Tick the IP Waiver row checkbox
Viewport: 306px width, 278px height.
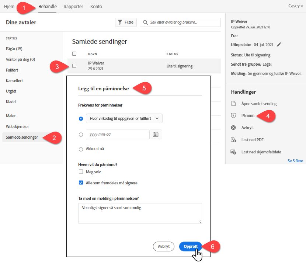(x=74, y=66)
